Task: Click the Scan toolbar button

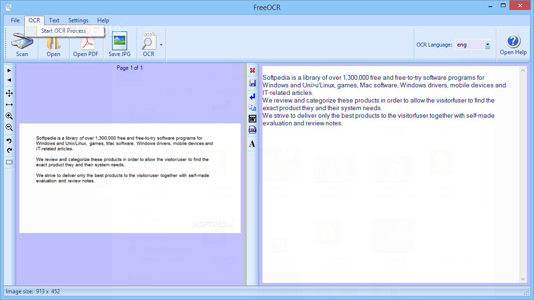Action: coord(22,45)
